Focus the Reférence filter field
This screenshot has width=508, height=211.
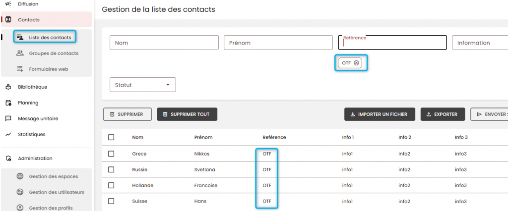[392, 43]
